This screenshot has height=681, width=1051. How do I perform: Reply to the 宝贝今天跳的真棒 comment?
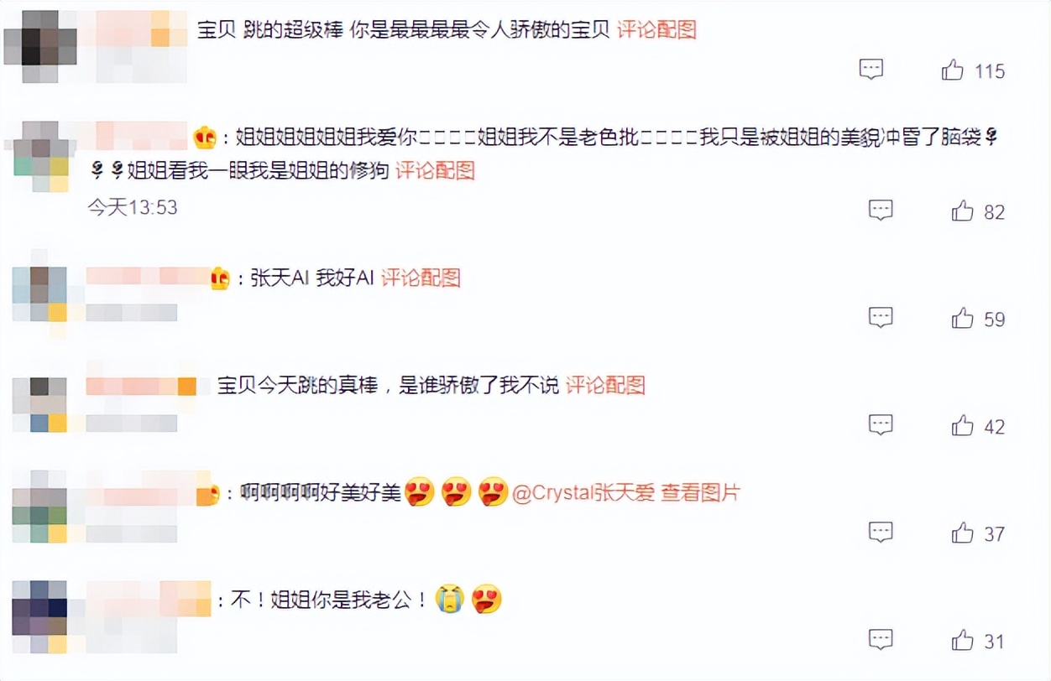click(881, 425)
